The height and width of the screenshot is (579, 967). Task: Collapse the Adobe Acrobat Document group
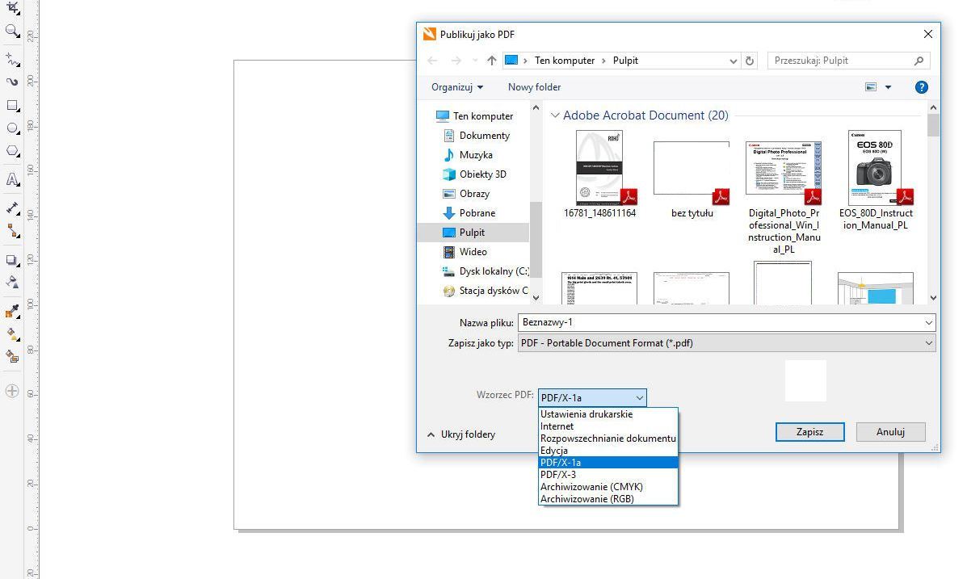pos(555,115)
